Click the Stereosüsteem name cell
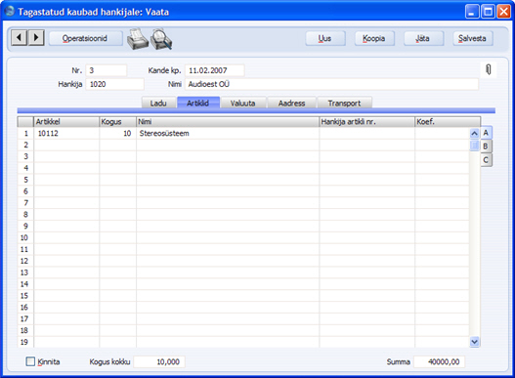The width and height of the screenshot is (515, 378). (228, 134)
